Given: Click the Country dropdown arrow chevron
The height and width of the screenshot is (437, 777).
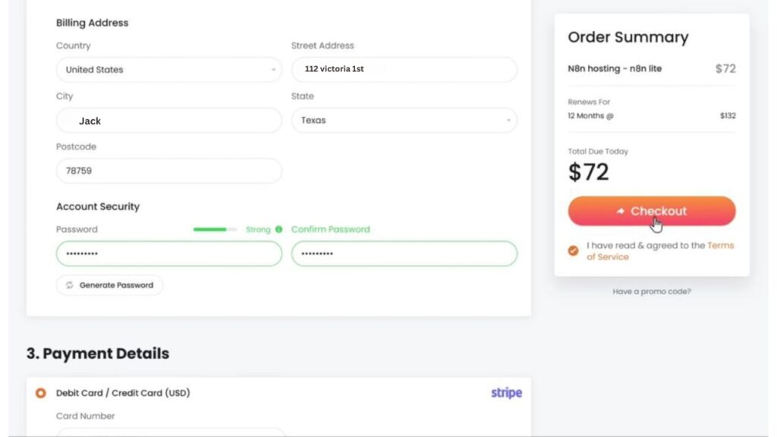Looking at the screenshot, I should click(x=273, y=70).
